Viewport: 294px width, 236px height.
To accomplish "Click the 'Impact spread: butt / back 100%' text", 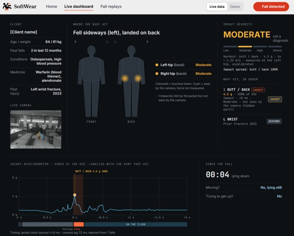I will point(250,70).
